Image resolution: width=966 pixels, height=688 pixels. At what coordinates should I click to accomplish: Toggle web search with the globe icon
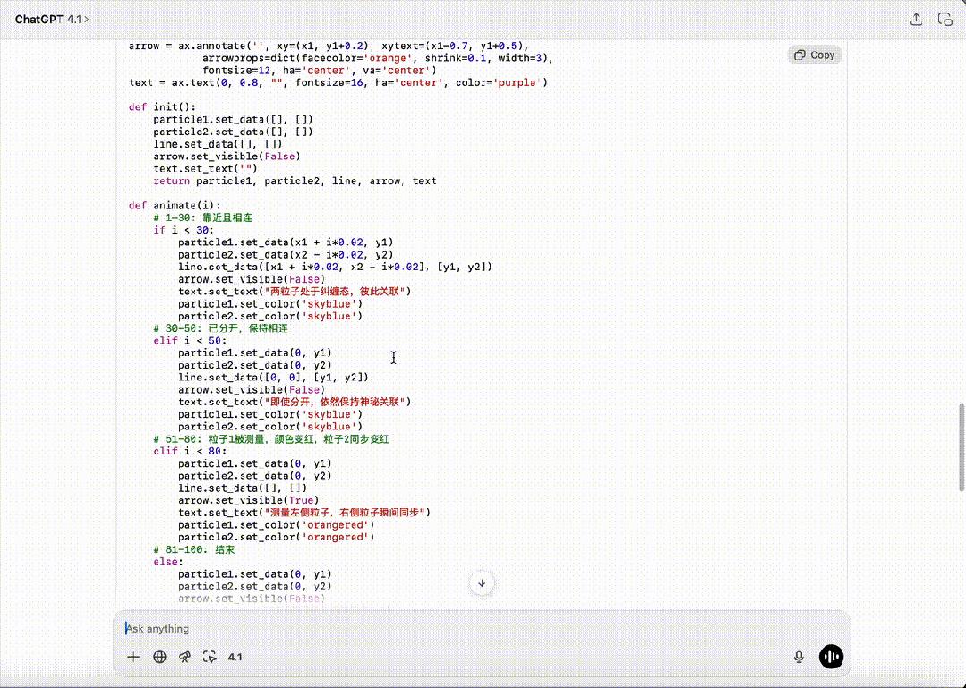pos(159,657)
